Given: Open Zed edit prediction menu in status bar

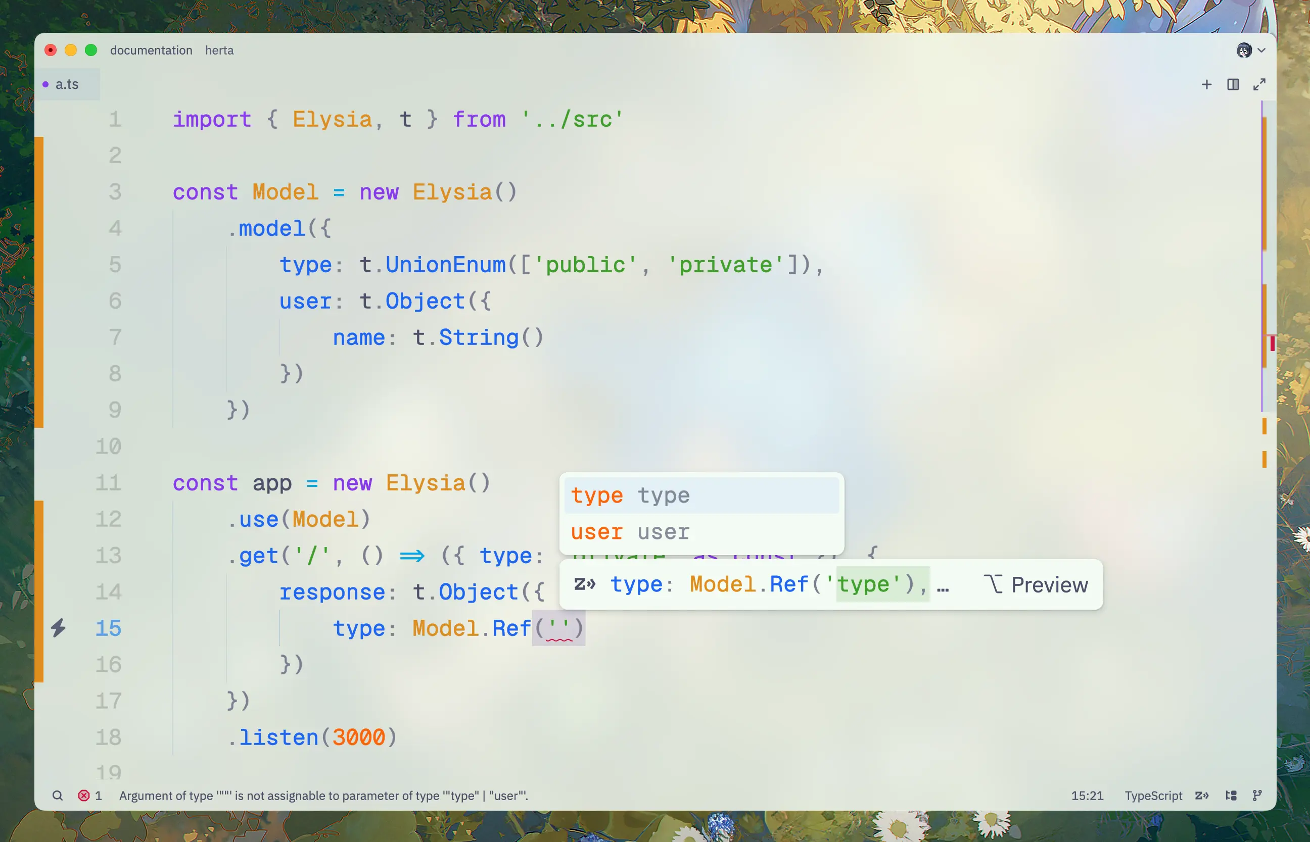Looking at the screenshot, I should [1202, 796].
